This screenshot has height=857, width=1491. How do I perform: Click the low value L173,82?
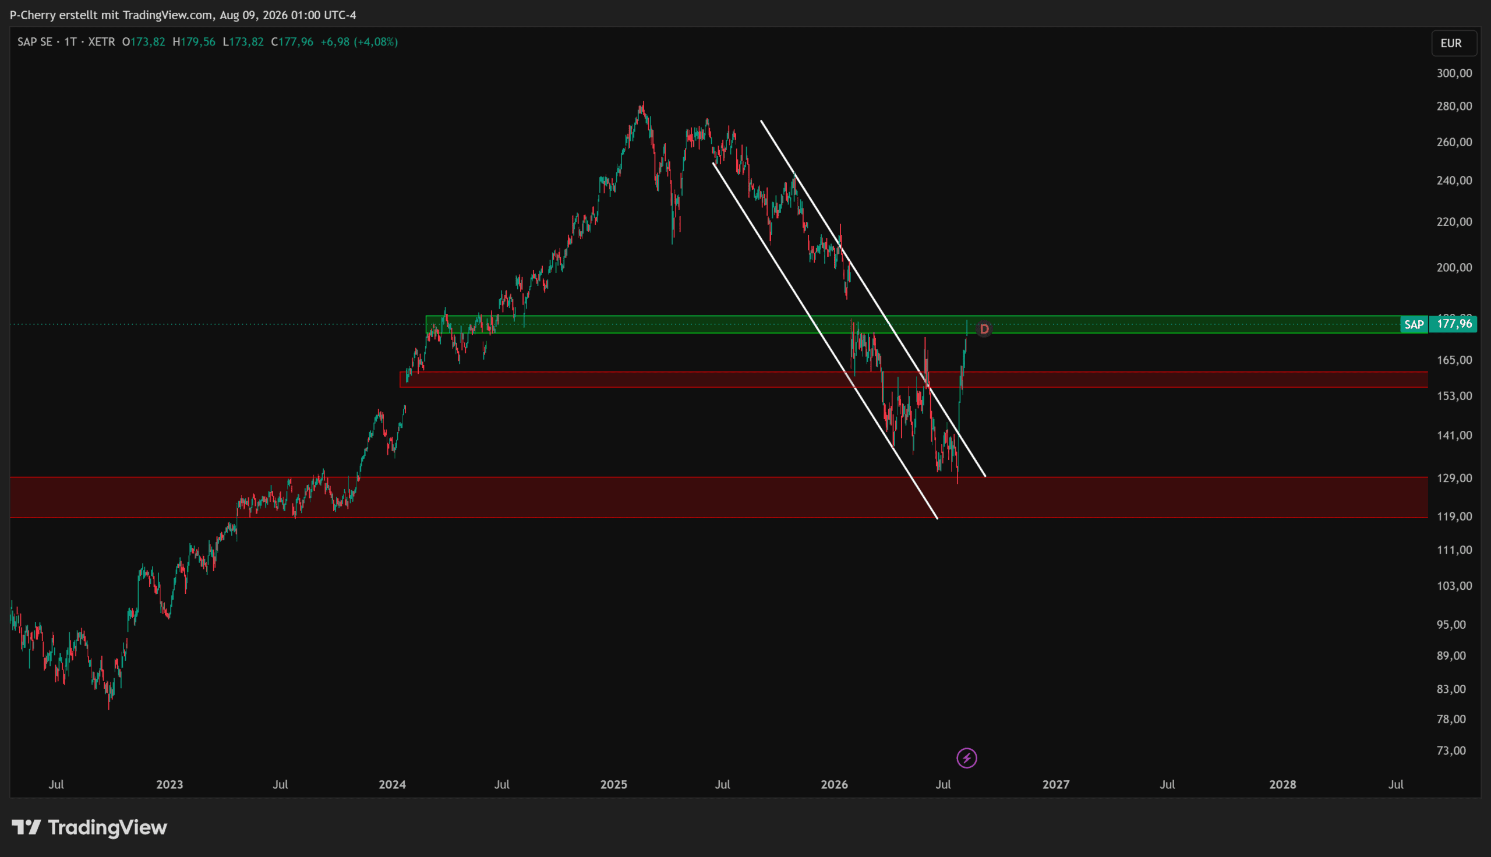[x=243, y=42]
